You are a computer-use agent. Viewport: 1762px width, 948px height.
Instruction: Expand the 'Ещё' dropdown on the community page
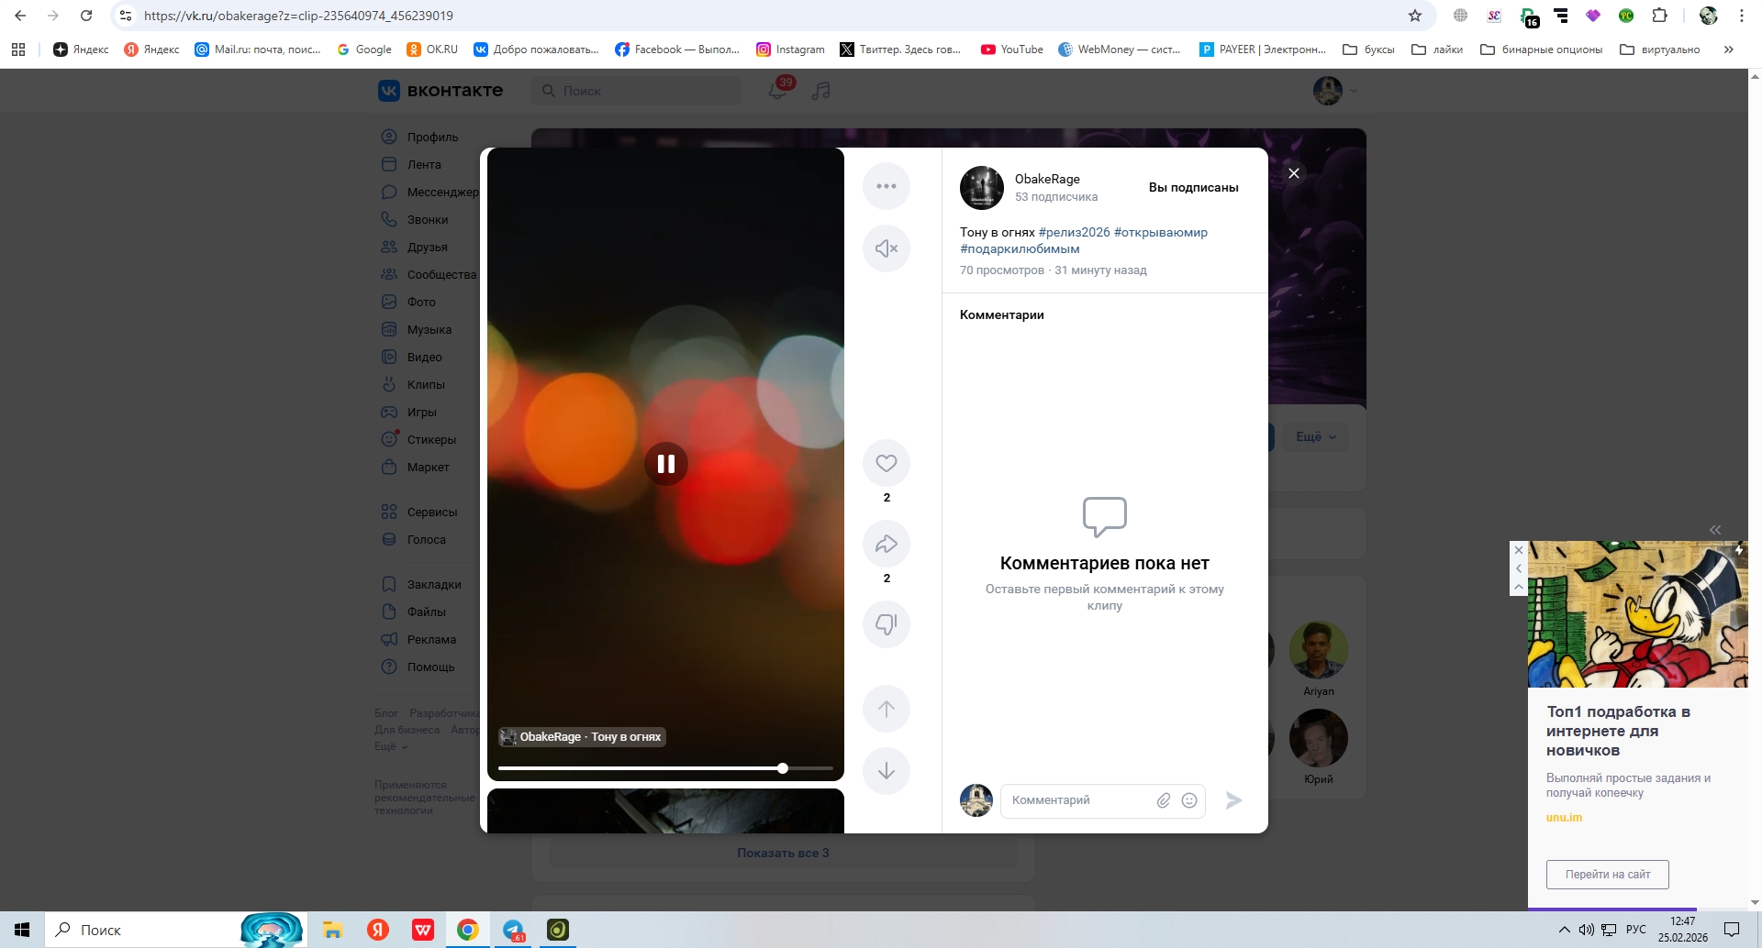click(1315, 437)
